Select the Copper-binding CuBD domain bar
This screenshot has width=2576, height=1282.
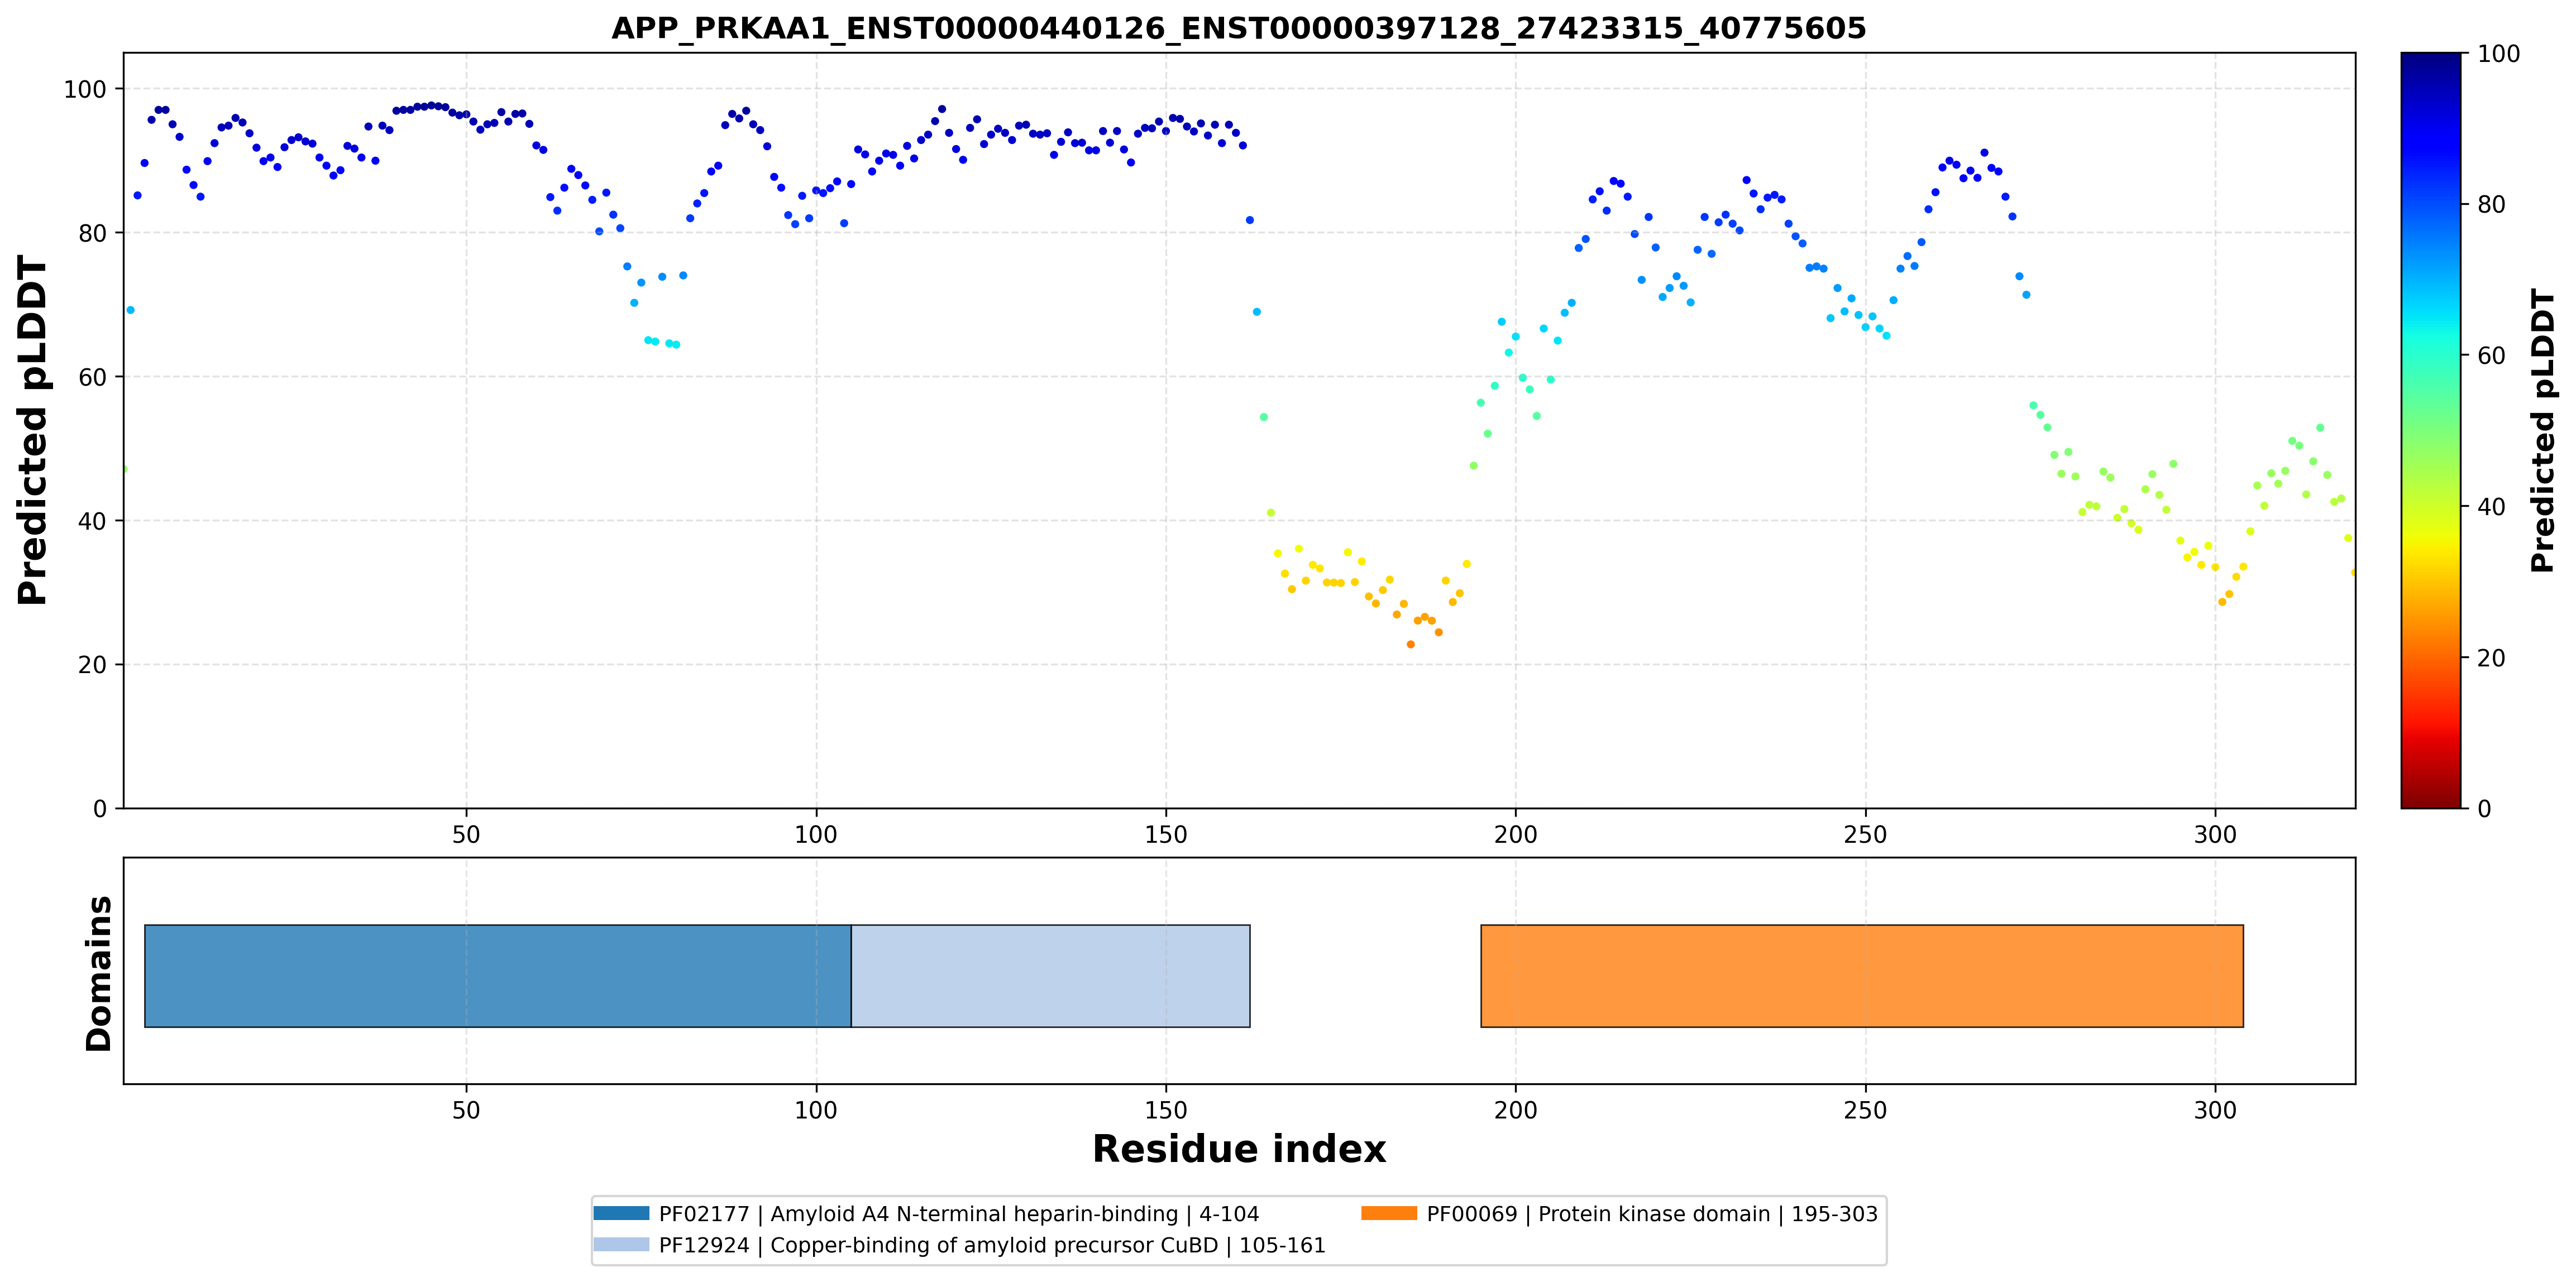[x=1050, y=976]
